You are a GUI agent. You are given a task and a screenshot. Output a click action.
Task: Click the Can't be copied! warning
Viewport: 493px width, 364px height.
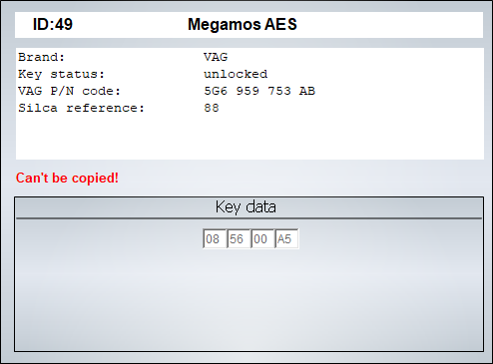point(67,178)
